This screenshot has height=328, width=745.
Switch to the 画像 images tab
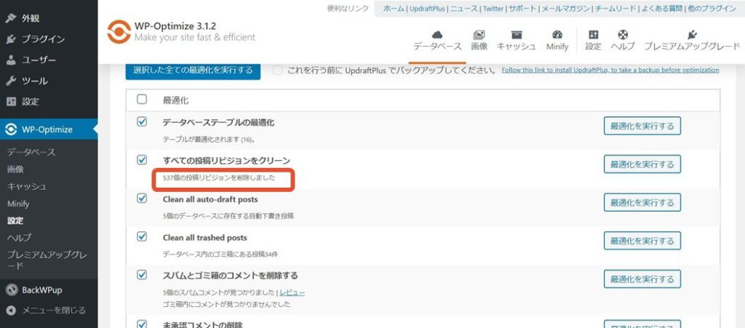[479, 41]
